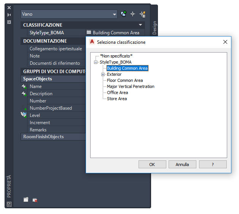
Task: Collapse the StyleType_BOMA tree node
Action: pos(96,62)
